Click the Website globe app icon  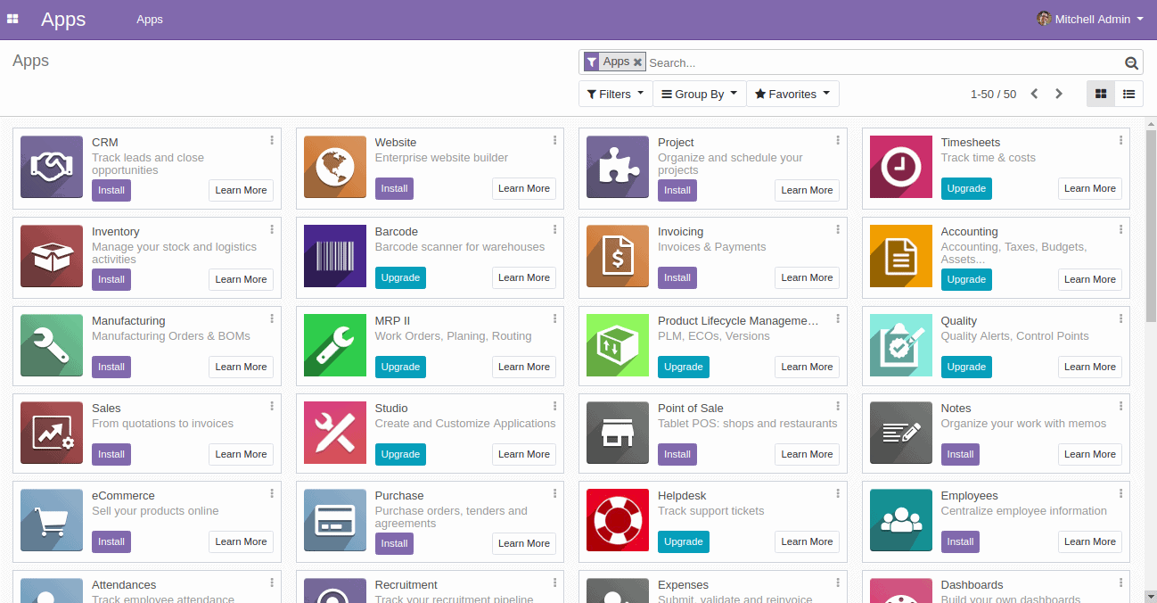click(334, 167)
